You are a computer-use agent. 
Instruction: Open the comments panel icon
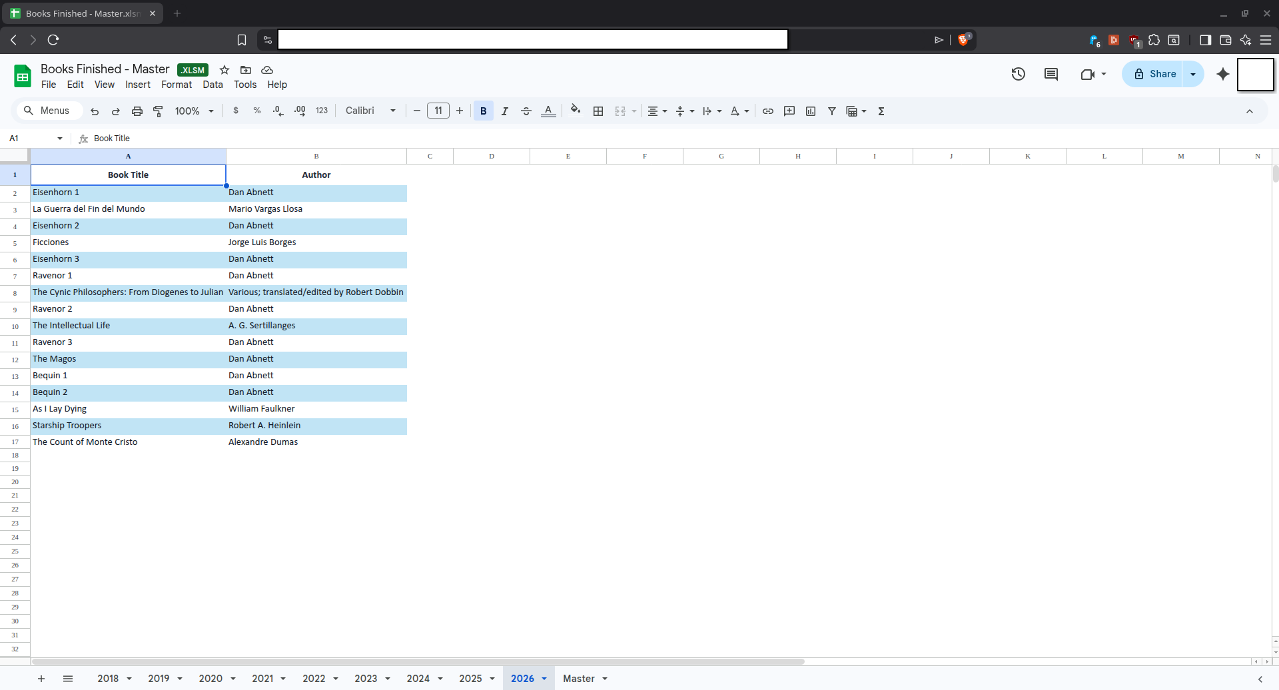click(1051, 74)
